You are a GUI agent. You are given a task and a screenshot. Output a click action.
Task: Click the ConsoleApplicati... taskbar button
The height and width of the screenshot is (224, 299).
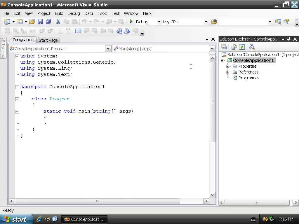pos(84,219)
